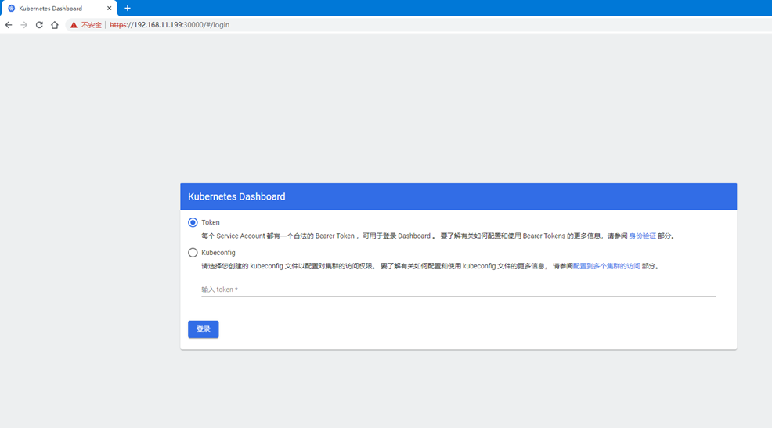This screenshot has width=772, height=428.
Task: Select the Kubernetes Dashboard browser tab
Action: [x=59, y=9]
